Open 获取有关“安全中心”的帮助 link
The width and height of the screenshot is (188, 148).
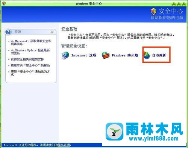(x=30, y=65)
